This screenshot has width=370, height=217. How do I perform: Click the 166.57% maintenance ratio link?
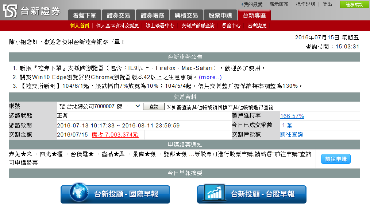[x=292, y=116]
